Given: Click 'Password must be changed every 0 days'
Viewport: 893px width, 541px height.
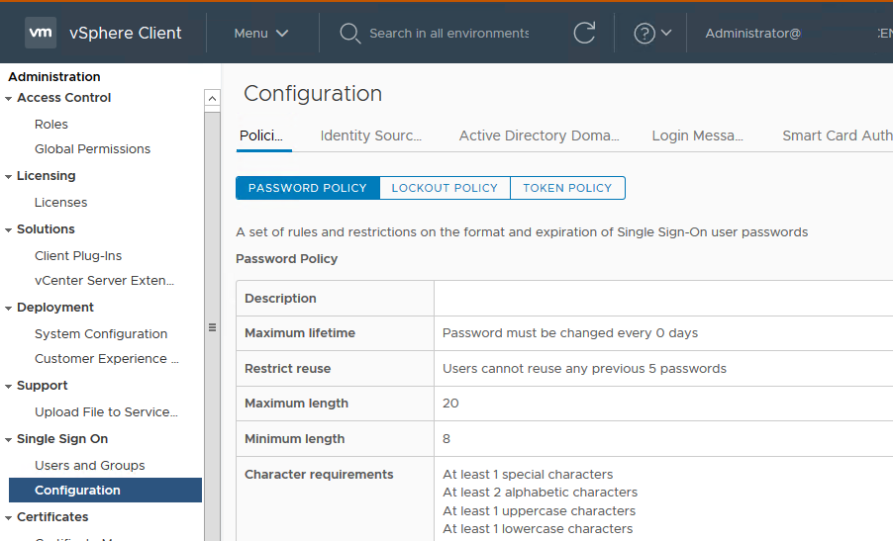Looking at the screenshot, I should point(570,332).
